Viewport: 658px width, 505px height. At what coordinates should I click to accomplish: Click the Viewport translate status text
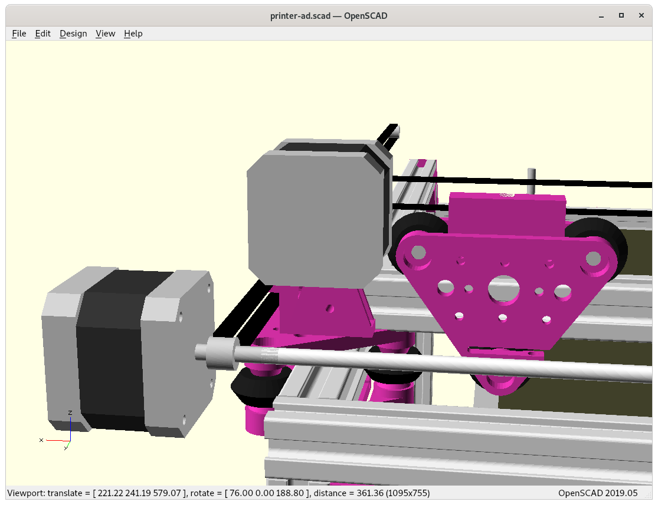click(218, 493)
